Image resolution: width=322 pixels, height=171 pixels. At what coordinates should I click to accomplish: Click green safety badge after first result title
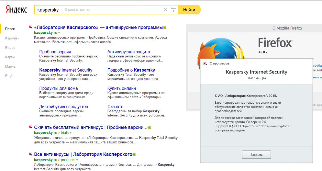click(164, 27)
